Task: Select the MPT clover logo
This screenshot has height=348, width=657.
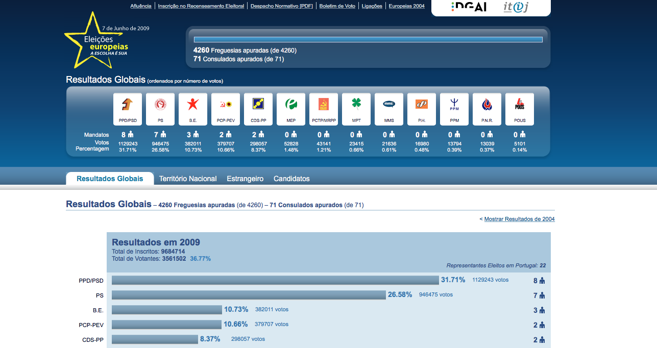Action: [x=356, y=105]
